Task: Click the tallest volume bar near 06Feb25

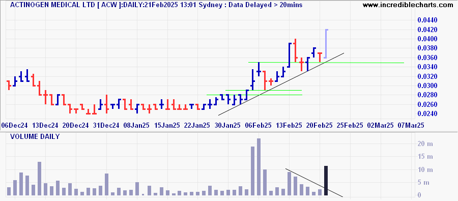Action: (259, 167)
